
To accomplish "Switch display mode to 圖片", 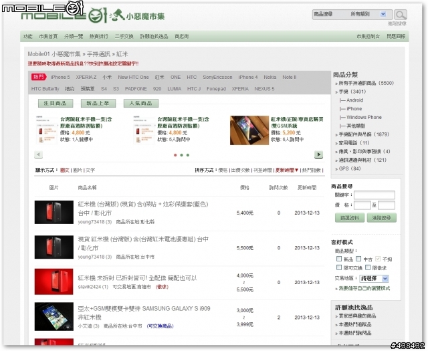I will pos(78,170).
